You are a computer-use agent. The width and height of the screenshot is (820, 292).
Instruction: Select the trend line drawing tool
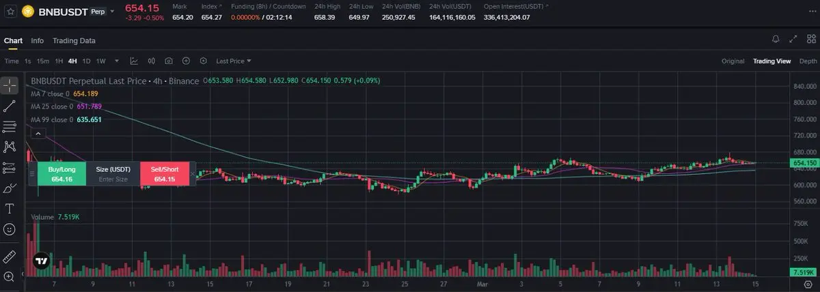(10, 106)
